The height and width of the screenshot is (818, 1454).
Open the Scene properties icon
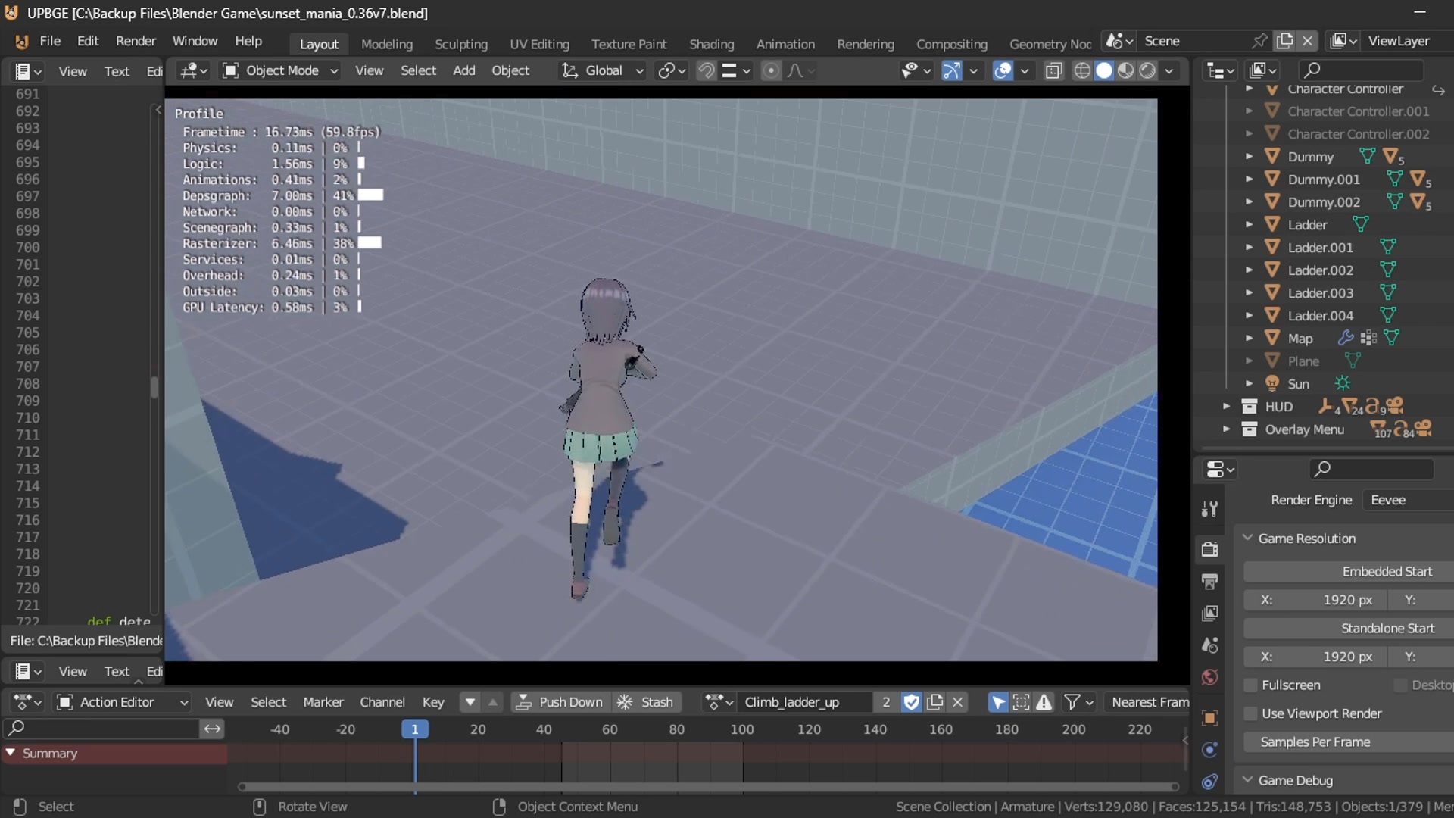point(1209,645)
